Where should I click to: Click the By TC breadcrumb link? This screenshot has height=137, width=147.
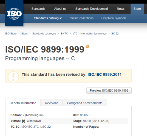click(x=64, y=34)
